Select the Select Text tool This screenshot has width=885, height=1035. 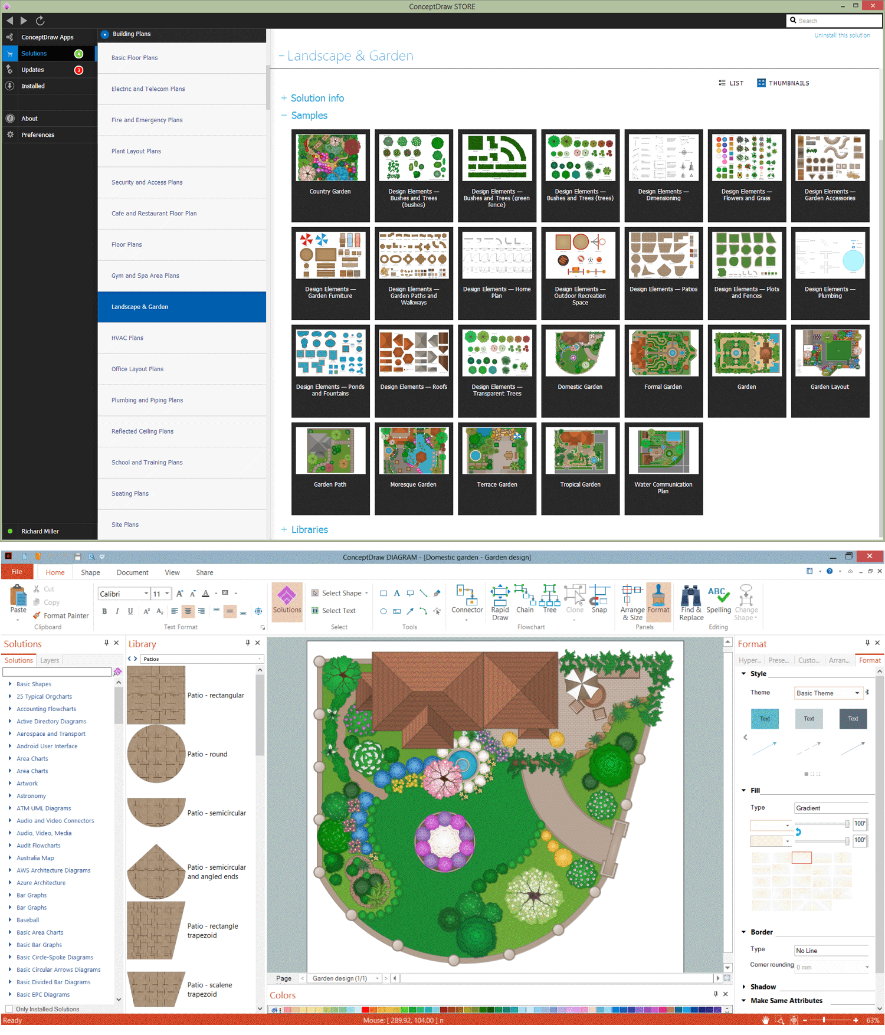click(333, 610)
